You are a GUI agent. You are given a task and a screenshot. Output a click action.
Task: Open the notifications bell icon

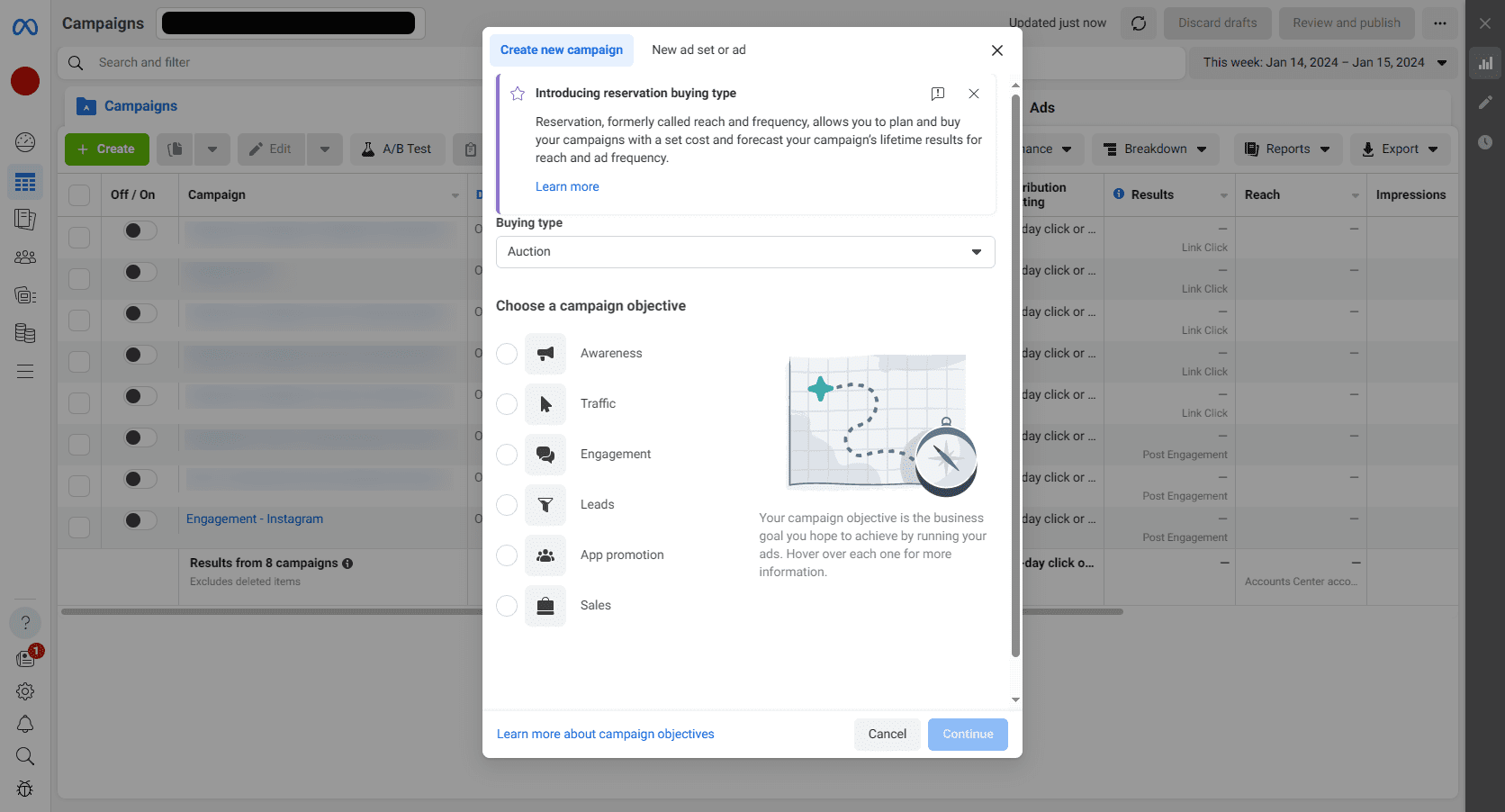[x=25, y=724]
